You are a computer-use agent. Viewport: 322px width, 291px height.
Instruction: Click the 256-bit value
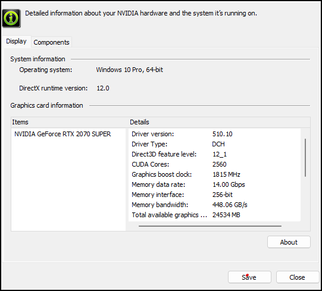click(223, 195)
